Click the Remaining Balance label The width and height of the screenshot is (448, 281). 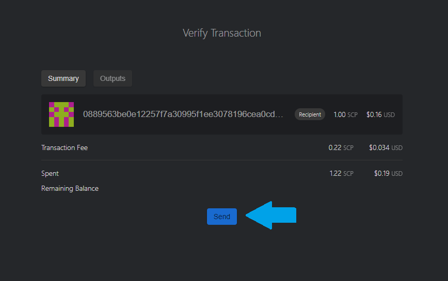pyautogui.click(x=70, y=188)
